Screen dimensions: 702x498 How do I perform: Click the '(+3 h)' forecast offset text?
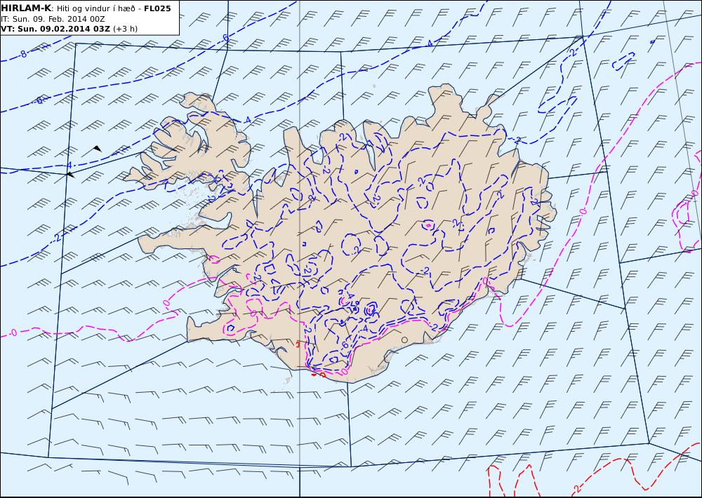[x=126, y=29]
